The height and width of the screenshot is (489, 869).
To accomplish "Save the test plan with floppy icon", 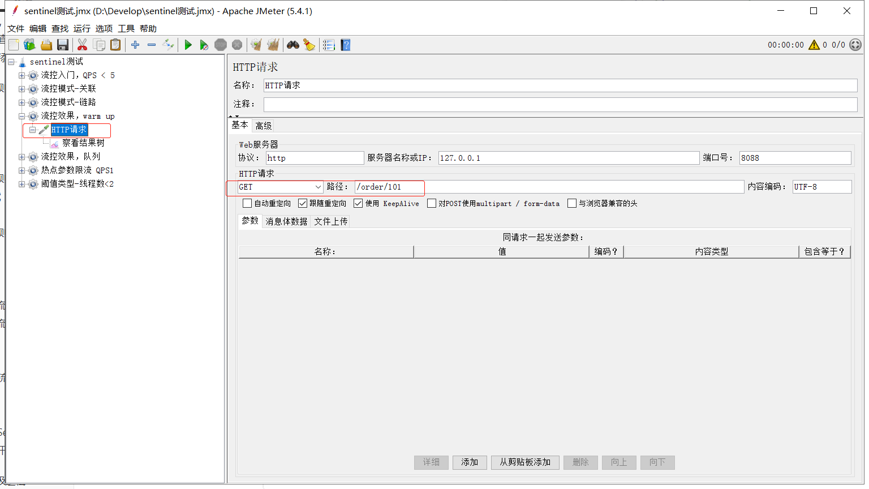I will (x=63, y=45).
